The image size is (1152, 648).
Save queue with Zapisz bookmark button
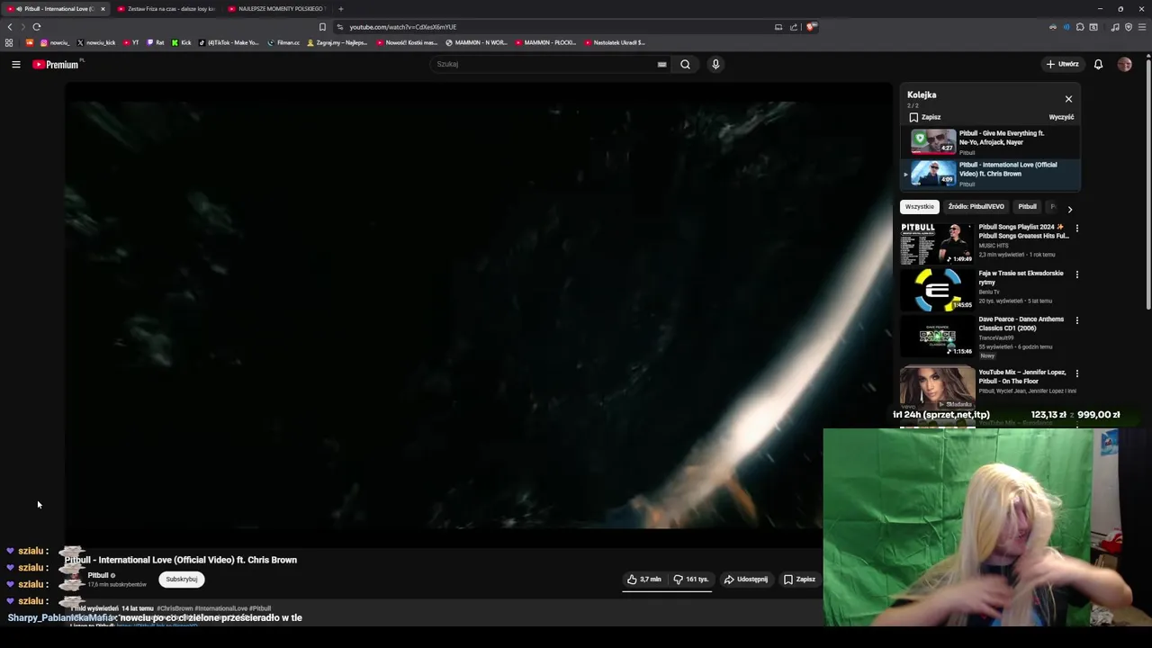point(925,117)
